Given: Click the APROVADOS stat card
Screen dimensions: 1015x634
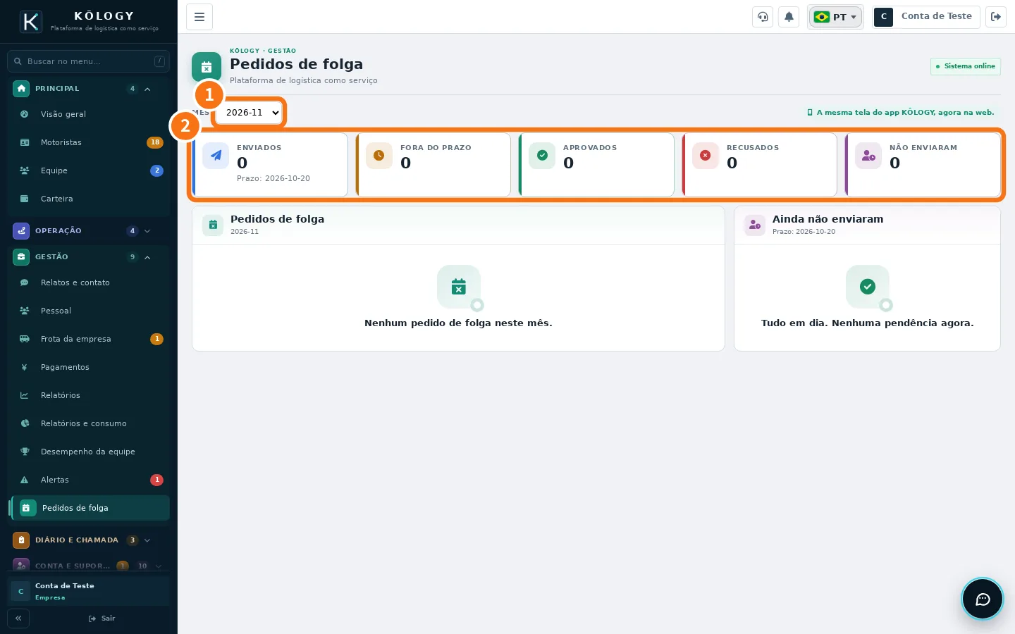Looking at the screenshot, I should pos(596,165).
